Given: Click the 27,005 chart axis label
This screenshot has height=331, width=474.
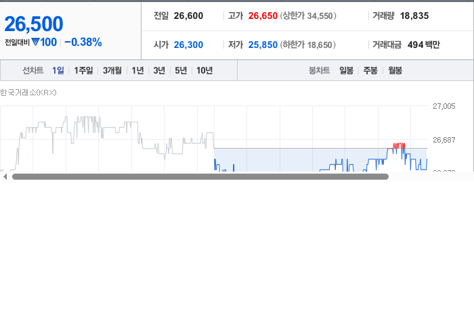Looking at the screenshot, I should point(444,106).
